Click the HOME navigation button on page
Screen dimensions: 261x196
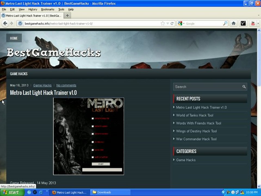14,38
